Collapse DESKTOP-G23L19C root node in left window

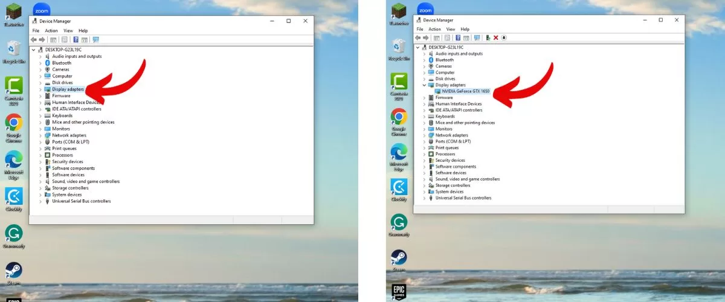coord(34,50)
